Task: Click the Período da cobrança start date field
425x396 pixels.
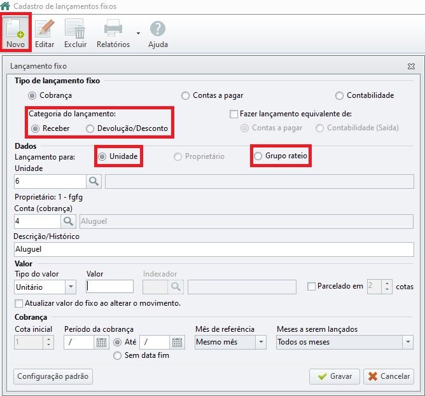Action: coord(79,342)
